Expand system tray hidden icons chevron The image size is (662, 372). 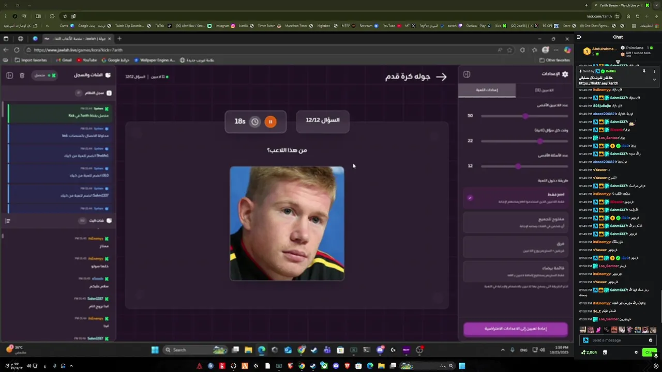pyautogui.click(x=502, y=350)
